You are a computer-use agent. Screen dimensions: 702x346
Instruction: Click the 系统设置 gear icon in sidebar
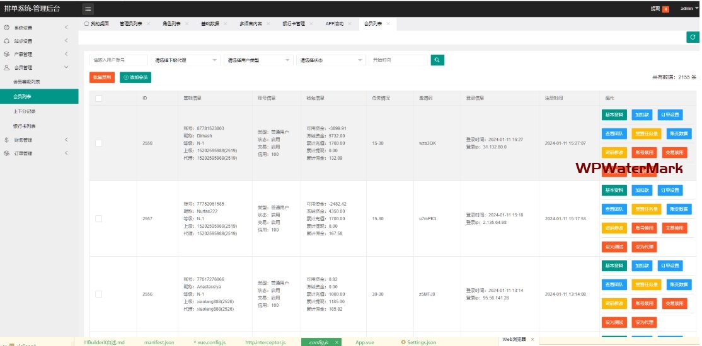tap(6, 28)
